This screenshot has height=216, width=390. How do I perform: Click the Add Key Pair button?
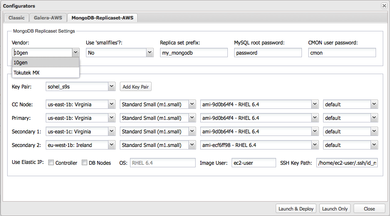pyautogui.click(x=136, y=87)
